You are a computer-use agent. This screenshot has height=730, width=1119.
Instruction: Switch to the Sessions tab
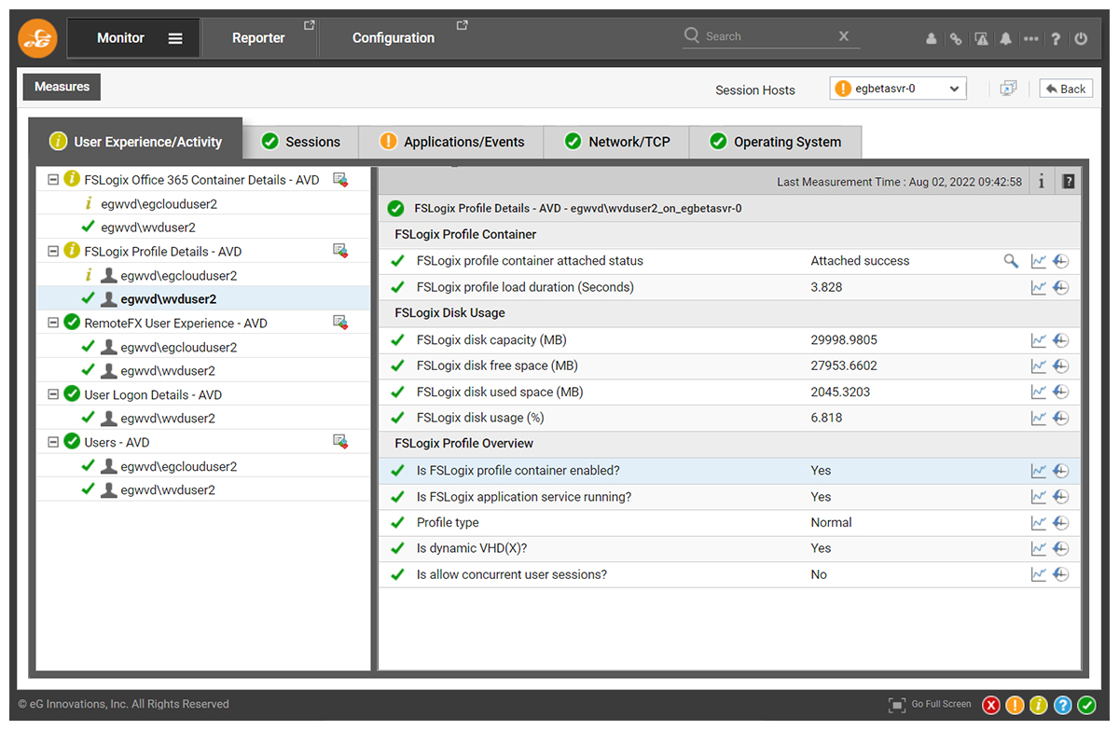tap(300, 142)
